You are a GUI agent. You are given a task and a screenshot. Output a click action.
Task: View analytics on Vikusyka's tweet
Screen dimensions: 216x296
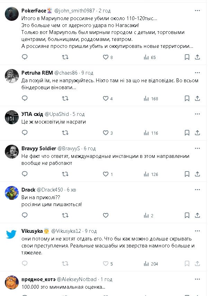click(146, 264)
